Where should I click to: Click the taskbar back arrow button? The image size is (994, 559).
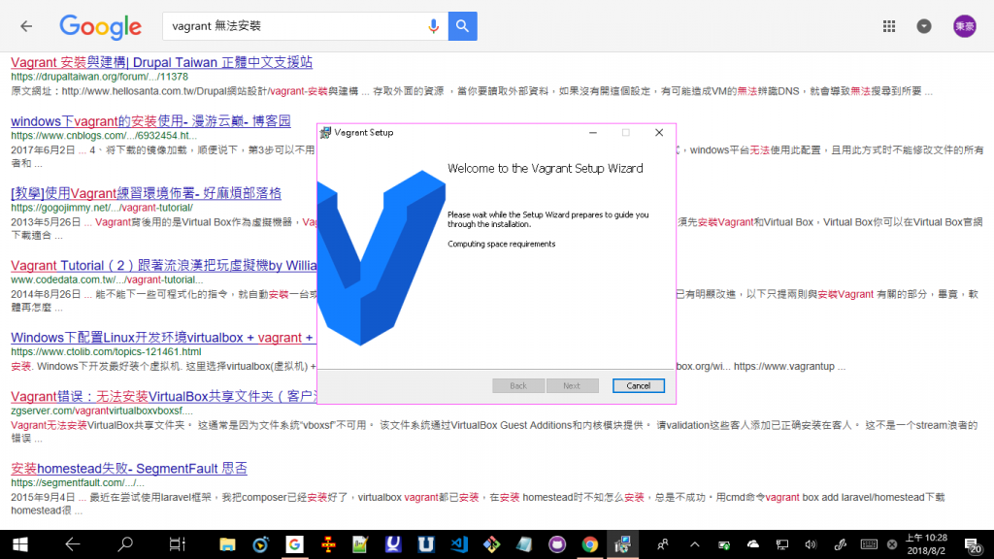pos(72,544)
